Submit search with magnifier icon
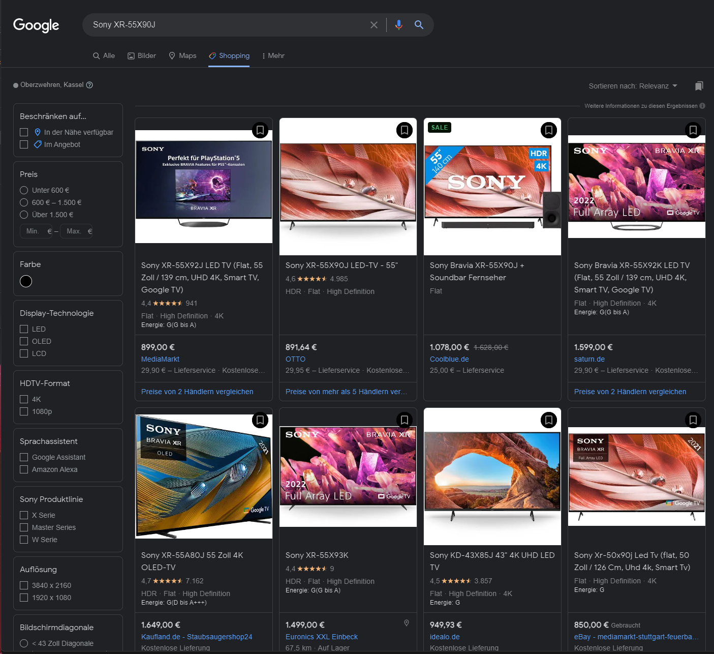 (419, 25)
